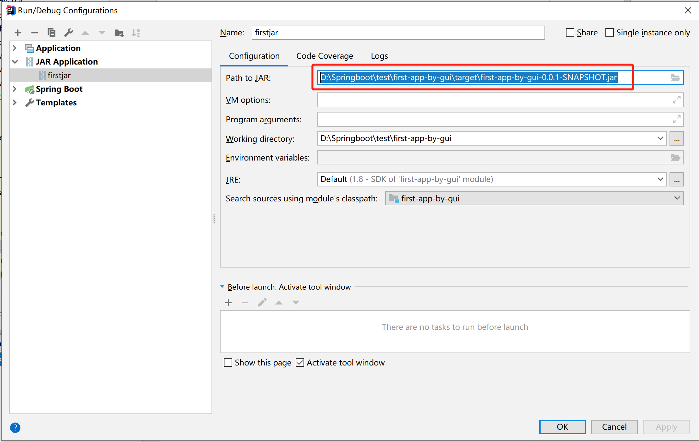Click the Sort Configurations alphabetically icon
This screenshot has width=699, height=442.
[x=136, y=33]
